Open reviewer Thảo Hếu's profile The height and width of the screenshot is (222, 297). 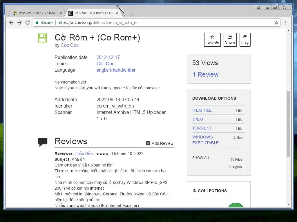84,153
